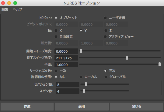
Task: Click the 閉じる button
Action: click(136, 107)
